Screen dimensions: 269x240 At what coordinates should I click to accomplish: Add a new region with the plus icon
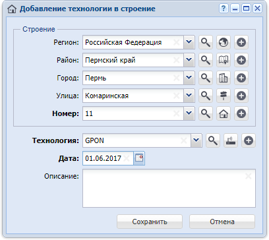241,42
